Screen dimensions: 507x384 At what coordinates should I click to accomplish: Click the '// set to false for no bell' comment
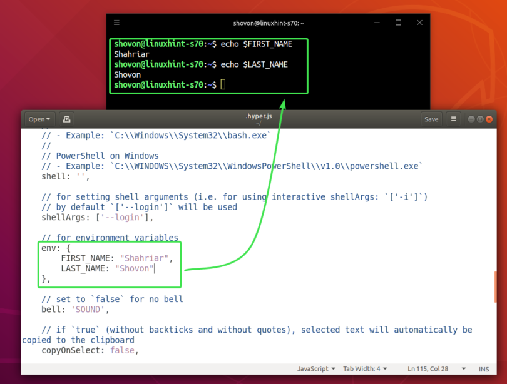112,300
